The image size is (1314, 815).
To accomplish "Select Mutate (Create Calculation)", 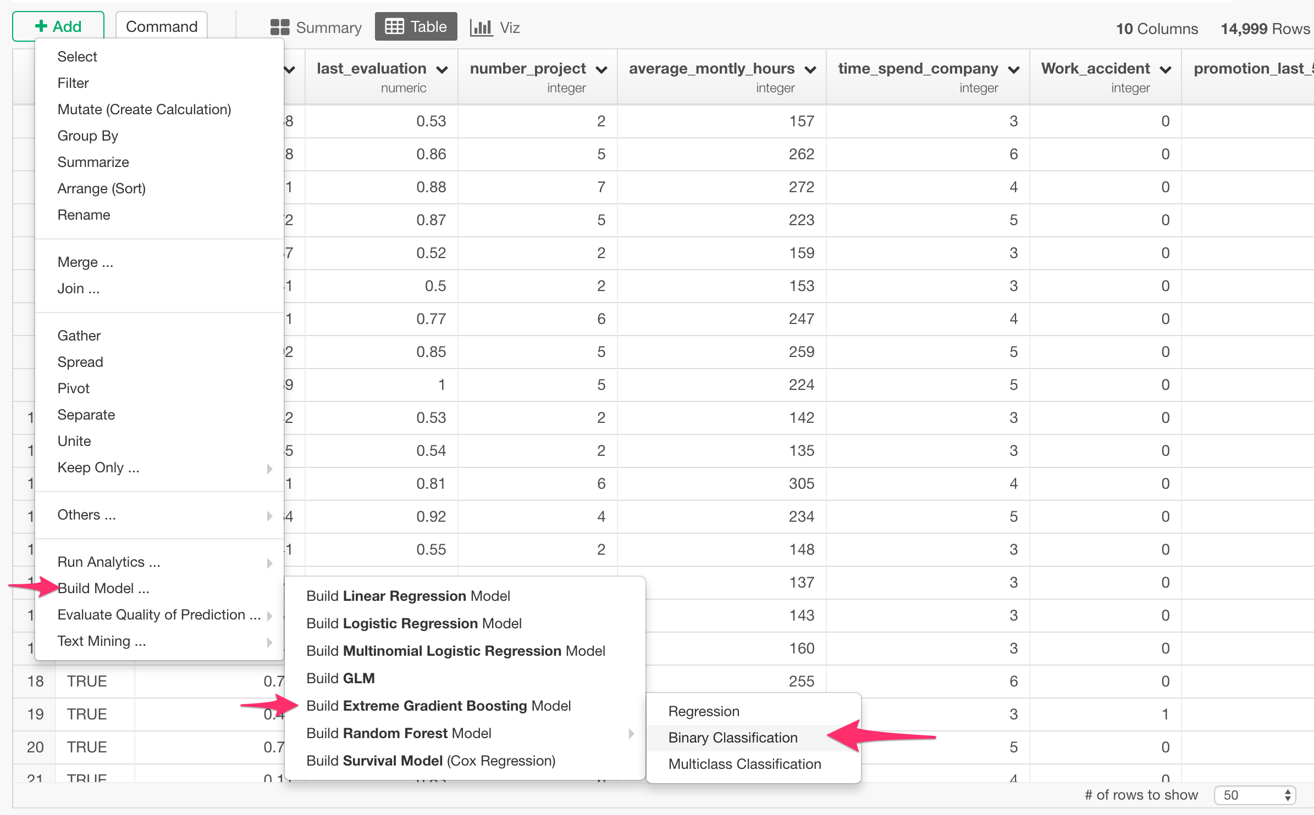I will 145,109.
